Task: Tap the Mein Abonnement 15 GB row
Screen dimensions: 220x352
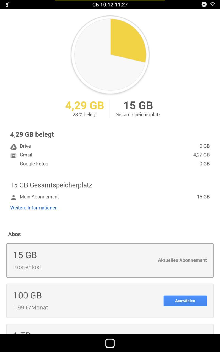Action: pos(110,197)
